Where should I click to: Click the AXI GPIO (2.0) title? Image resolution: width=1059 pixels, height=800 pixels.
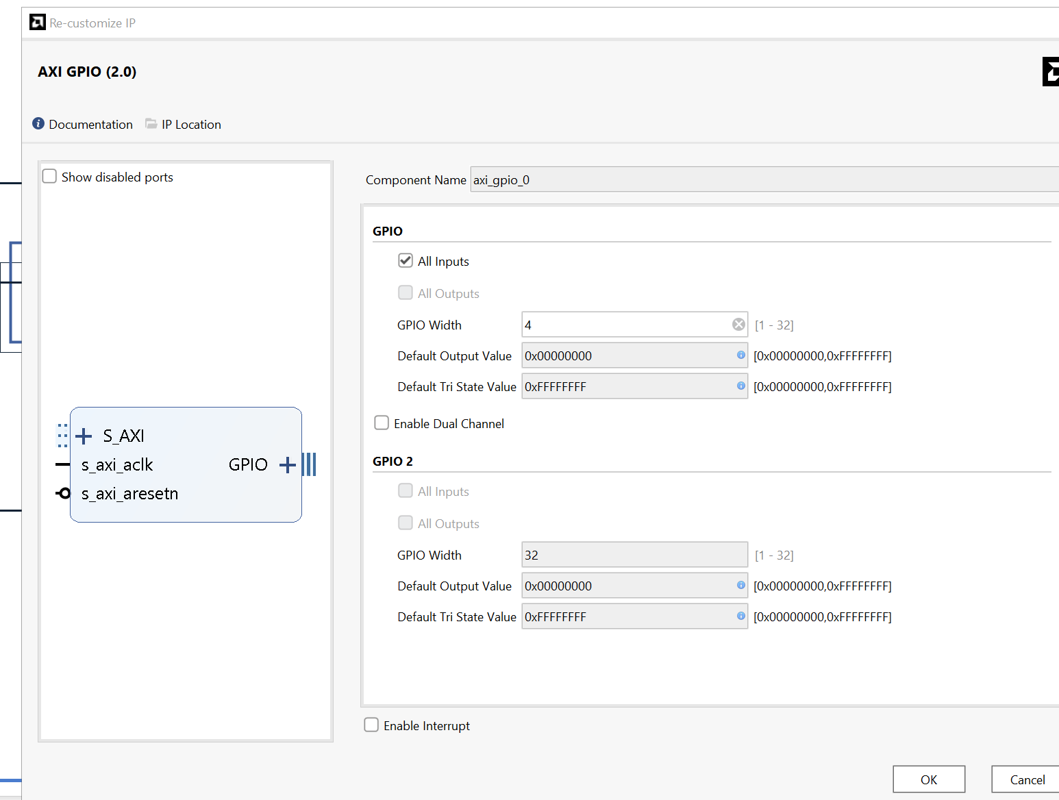pyautogui.click(x=87, y=72)
